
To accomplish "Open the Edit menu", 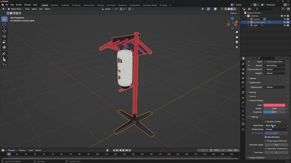I will [12, 5].
